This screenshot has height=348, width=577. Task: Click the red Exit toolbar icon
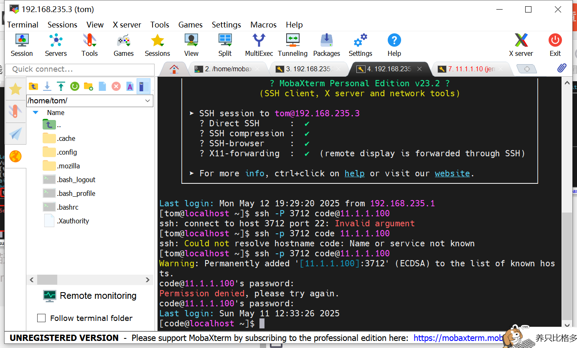pos(555,45)
